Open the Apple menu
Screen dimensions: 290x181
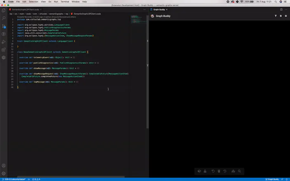coord(4,2)
